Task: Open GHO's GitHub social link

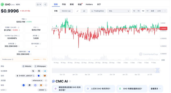Action: (x=39, y=71)
